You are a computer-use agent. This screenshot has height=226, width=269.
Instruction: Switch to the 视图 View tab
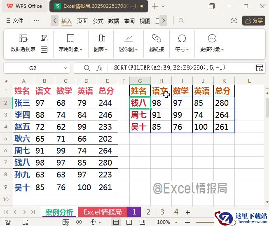145,21
